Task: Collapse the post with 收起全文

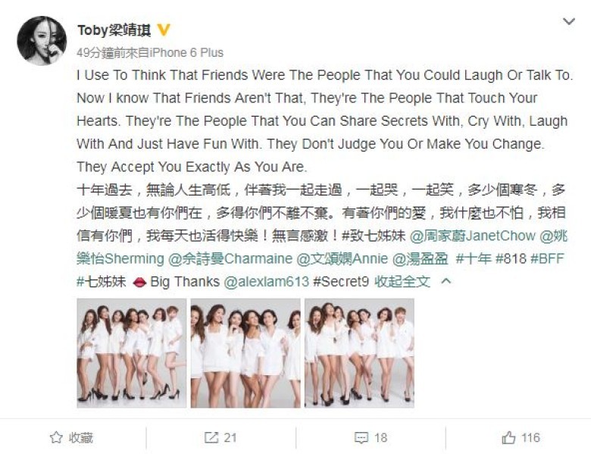Action: 402,281
